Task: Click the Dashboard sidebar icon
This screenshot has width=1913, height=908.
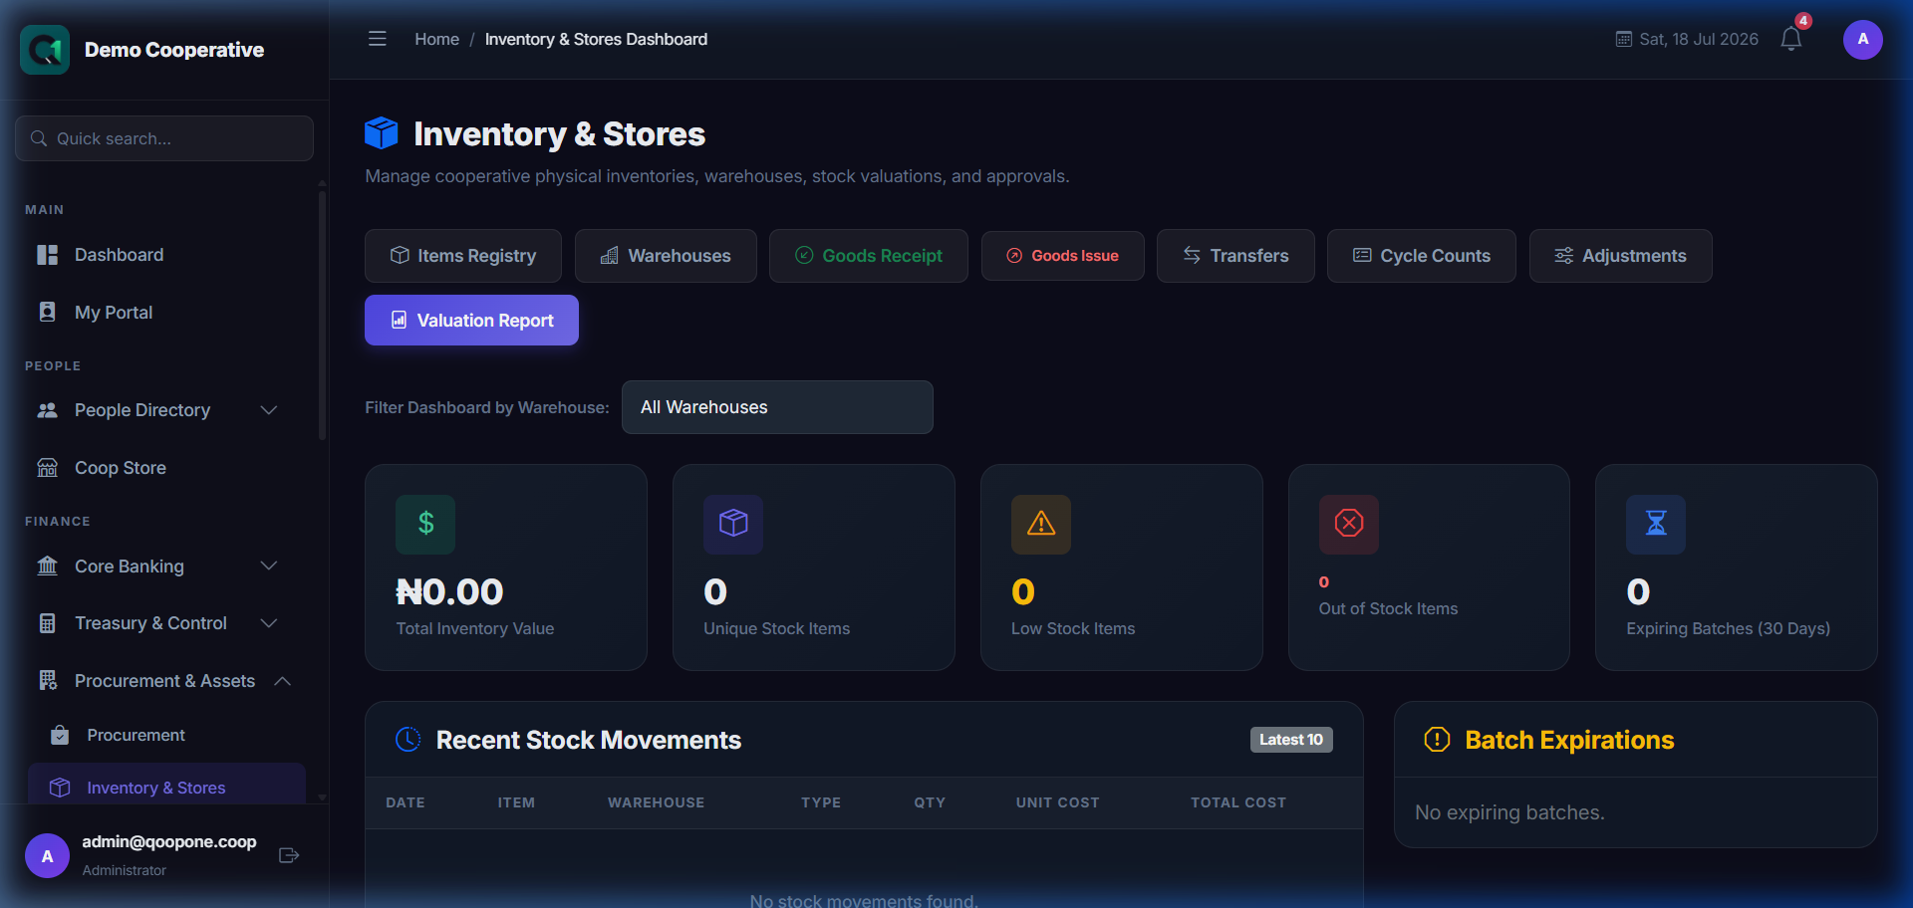Action: click(x=47, y=255)
